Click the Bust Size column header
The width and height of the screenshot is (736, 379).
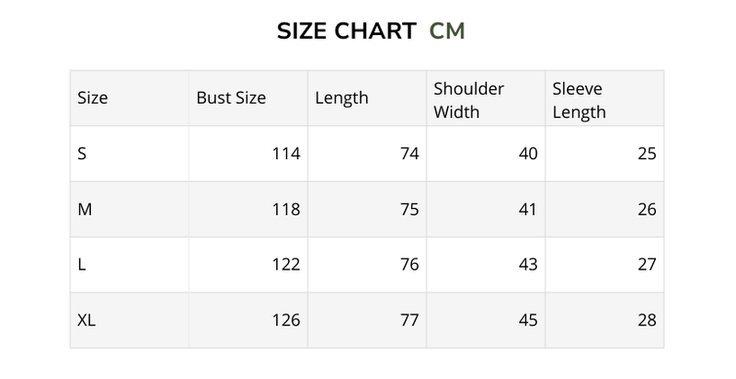[231, 98]
